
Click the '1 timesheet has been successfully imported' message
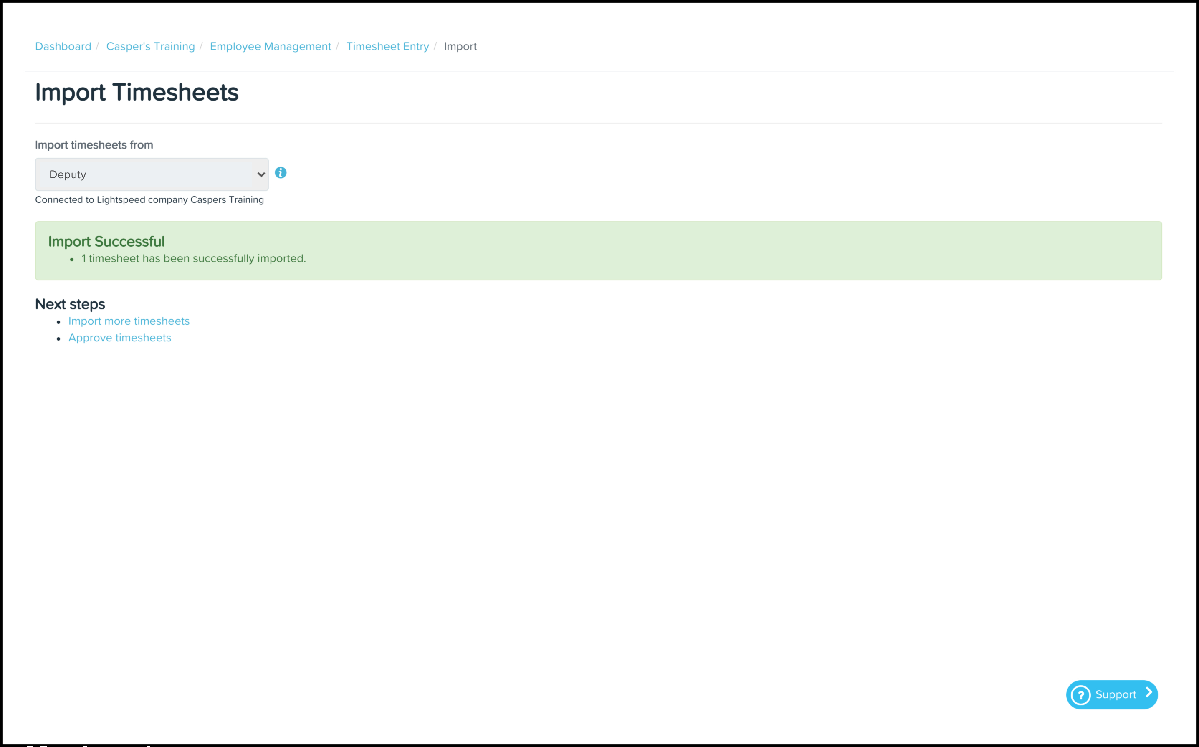point(193,259)
